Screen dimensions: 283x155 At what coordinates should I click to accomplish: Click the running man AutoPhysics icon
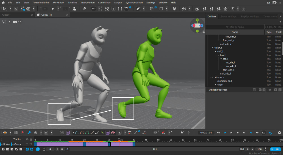coord(138,9)
